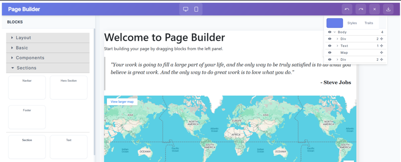Hide the Text layer
This screenshot has width=401, height=162.
pos(330,46)
